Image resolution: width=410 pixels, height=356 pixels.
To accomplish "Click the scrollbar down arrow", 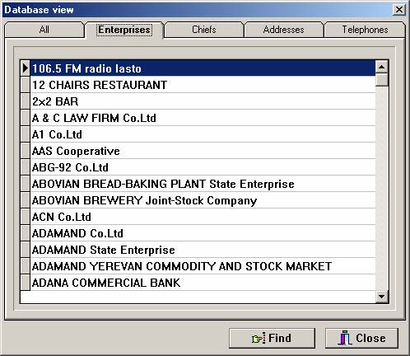I will click(382, 297).
